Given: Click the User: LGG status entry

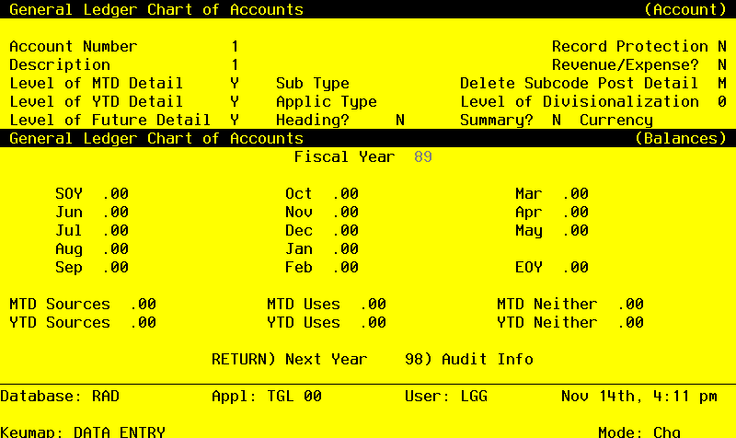Looking at the screenshot, I should pyautogui.click(x=446, y=397).
